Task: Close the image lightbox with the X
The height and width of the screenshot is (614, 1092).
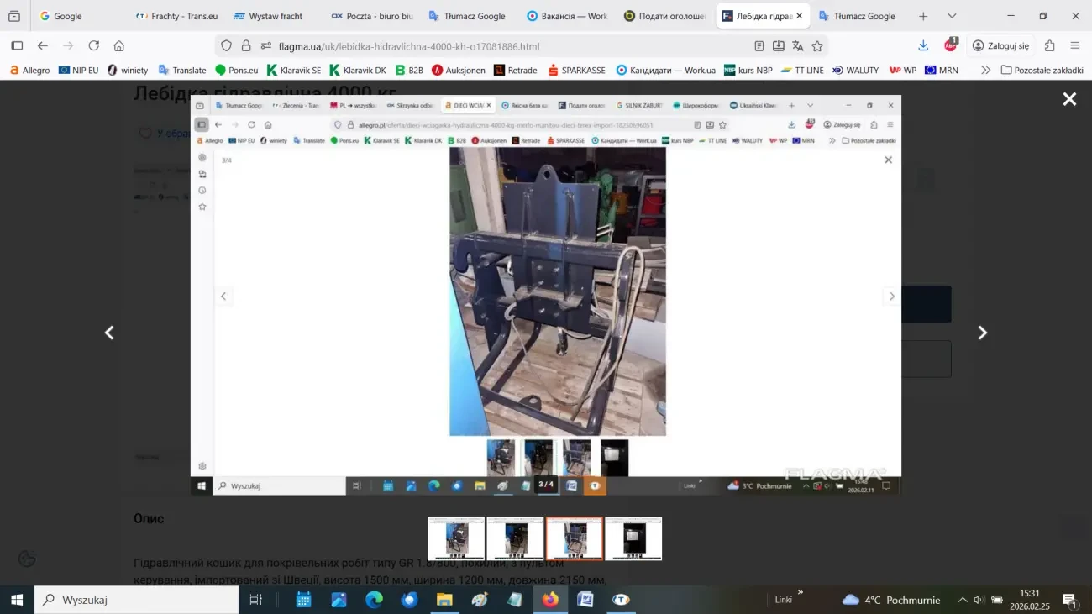Action: (x=1068, y=99)
